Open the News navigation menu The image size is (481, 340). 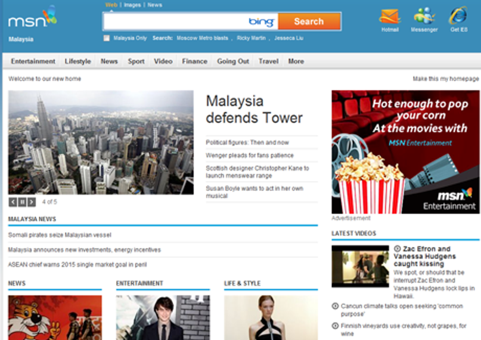(x=109, y=61)
